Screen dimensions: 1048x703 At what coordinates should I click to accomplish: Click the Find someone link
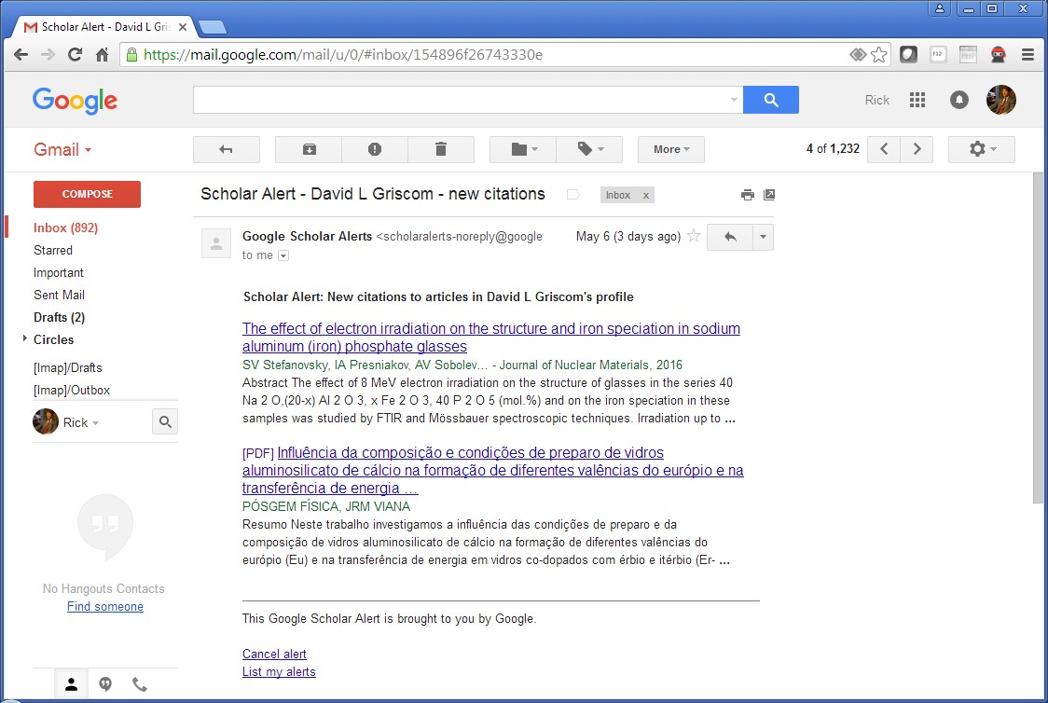point(105,607)
